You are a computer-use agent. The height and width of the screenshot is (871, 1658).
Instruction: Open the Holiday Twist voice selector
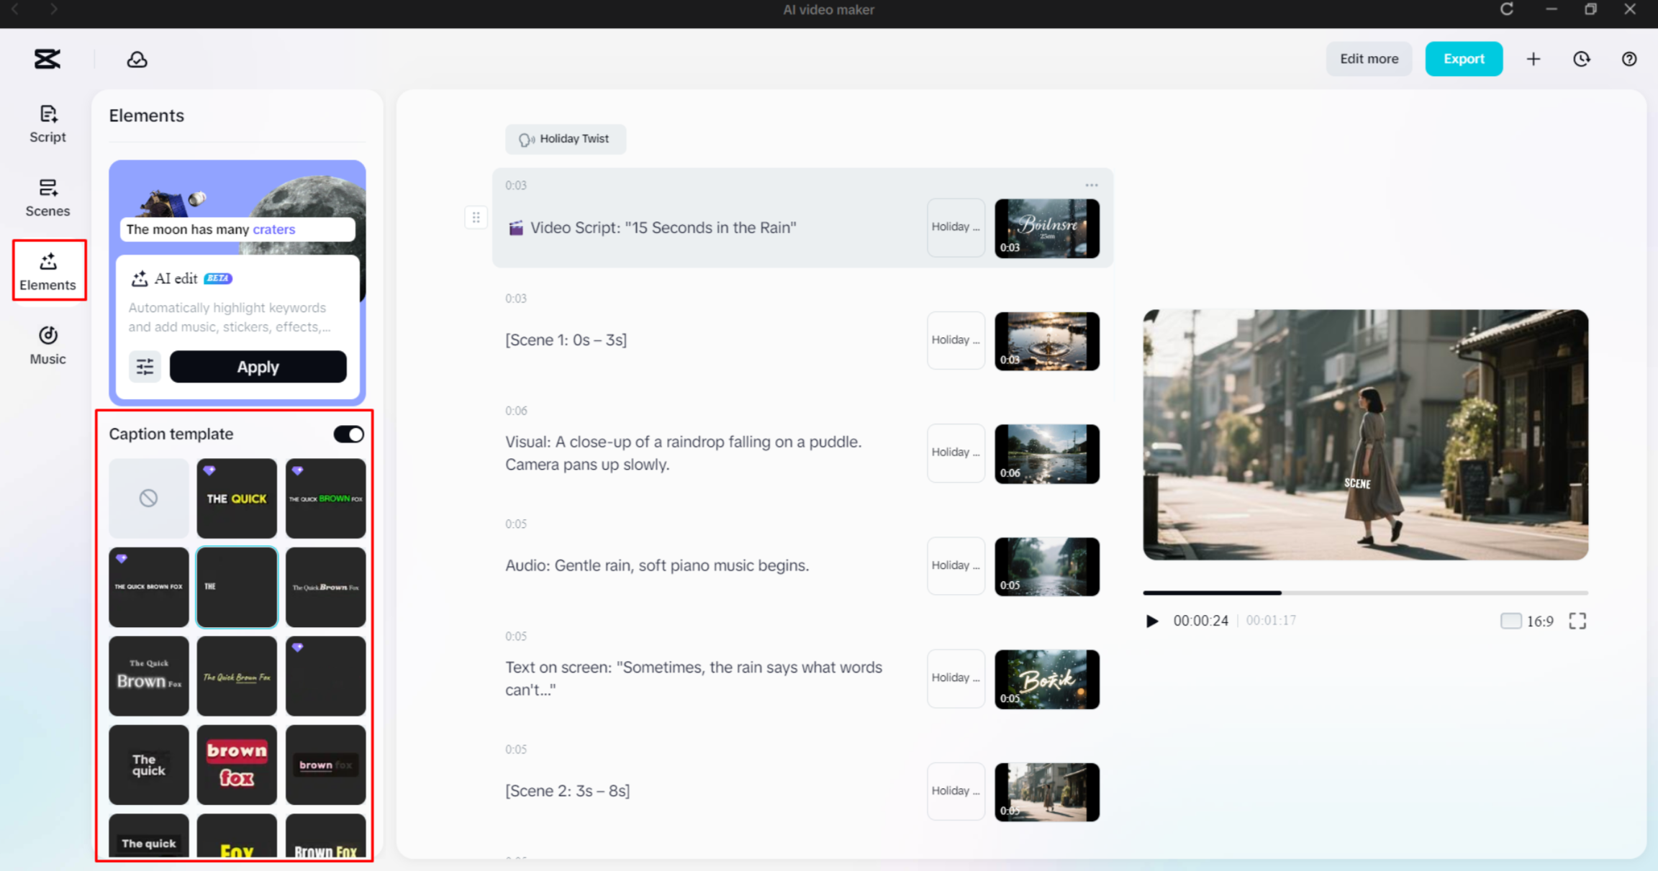565,139
